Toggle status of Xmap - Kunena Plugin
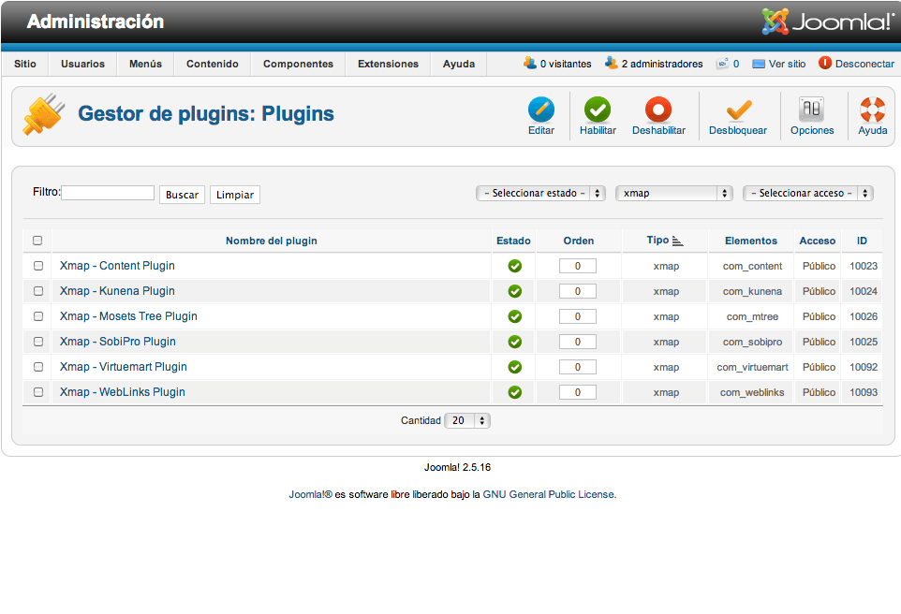901x614 pixels. [x=515, y=291]
